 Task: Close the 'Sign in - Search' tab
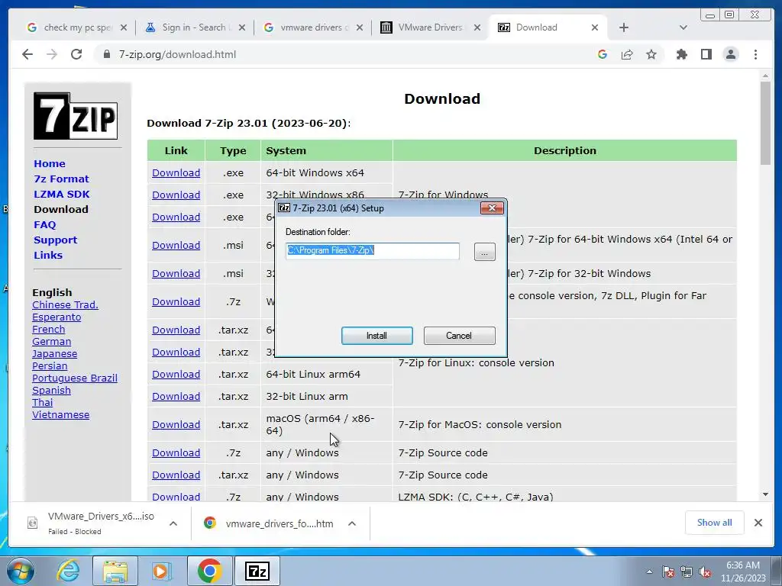(x=242, y=27)
